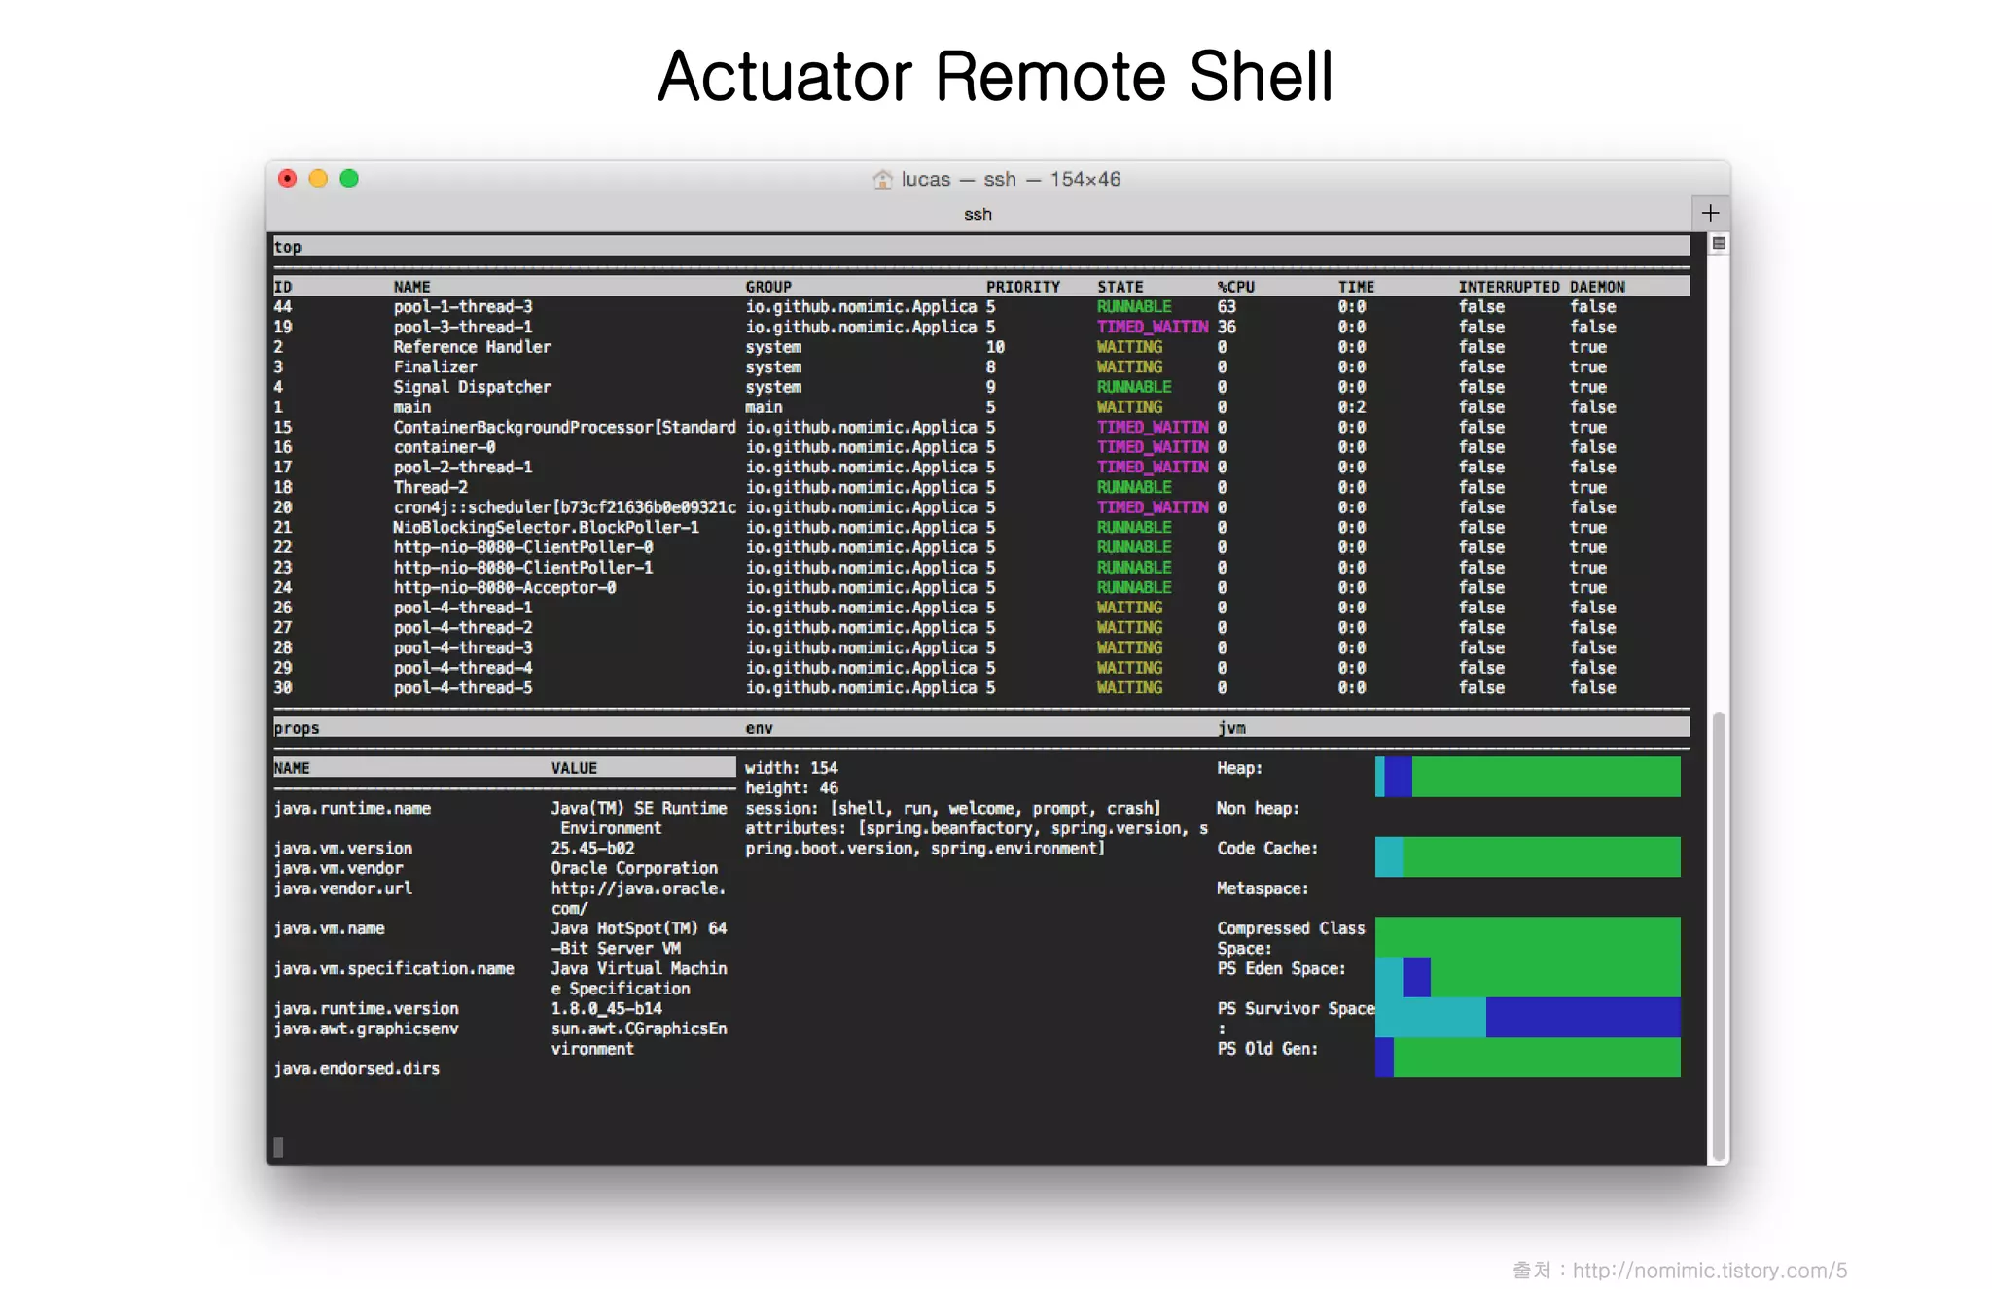Click the PS Eden Space usage bar
This screenshot has width=1992, height=1289.
(x=1527, y=977)
